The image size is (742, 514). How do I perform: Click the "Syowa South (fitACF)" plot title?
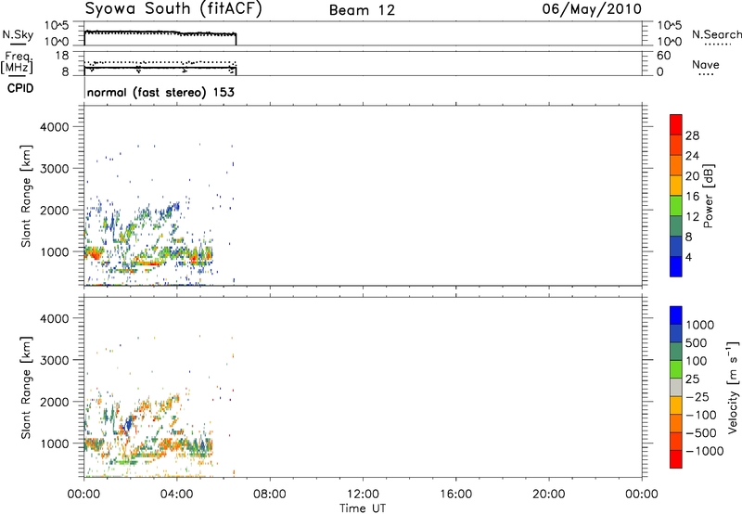[x=173, y=9]
